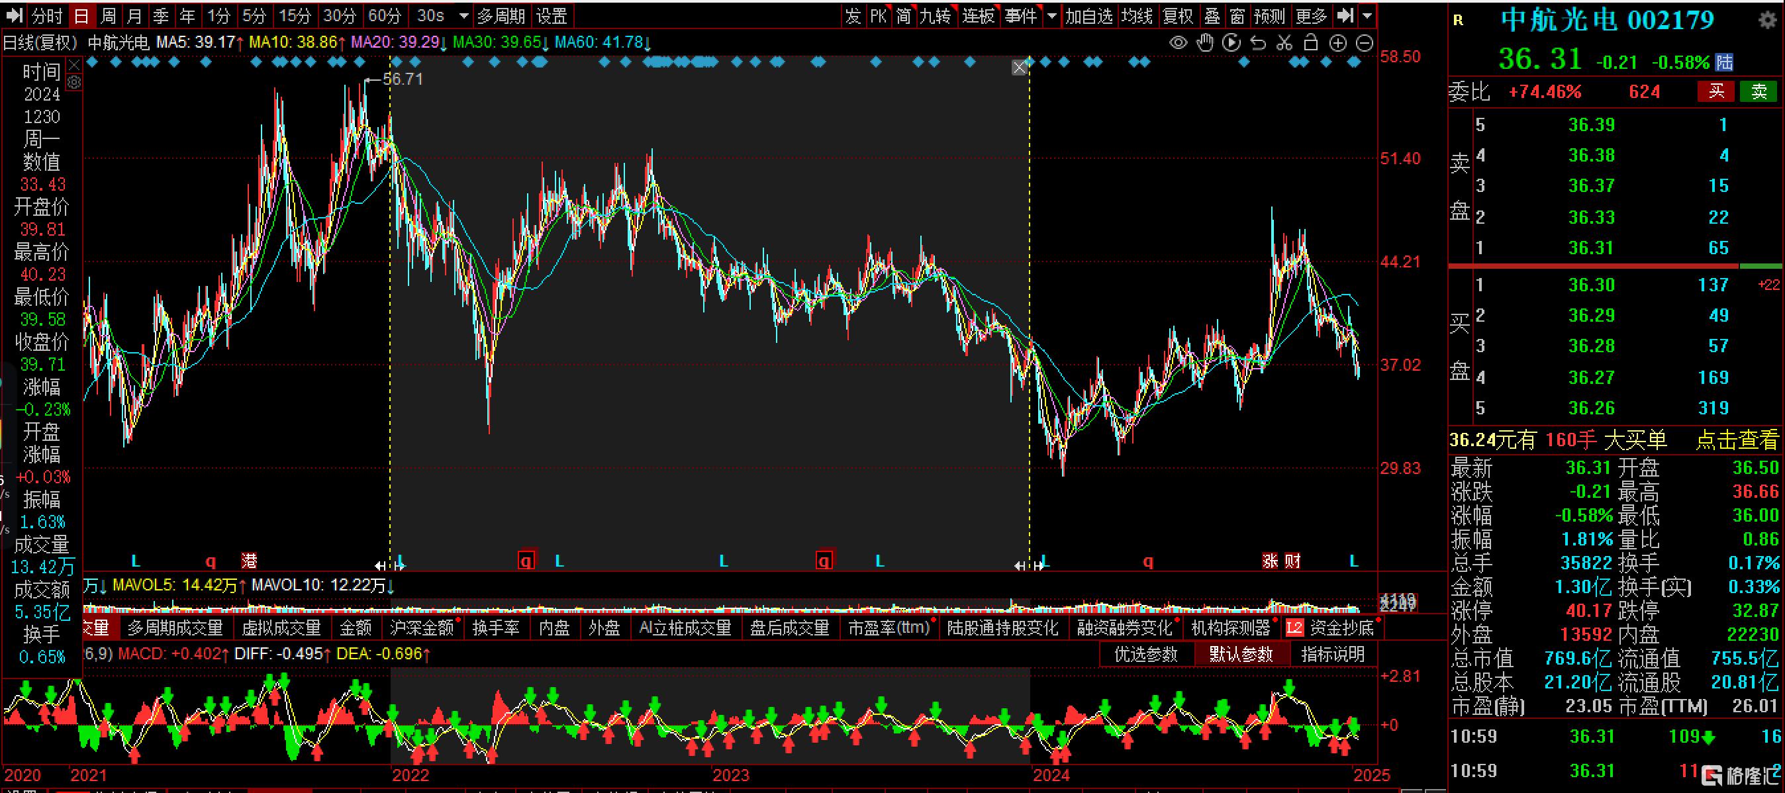
Task: Click the 默认参数 button
Action: [x=1241, y=655]
